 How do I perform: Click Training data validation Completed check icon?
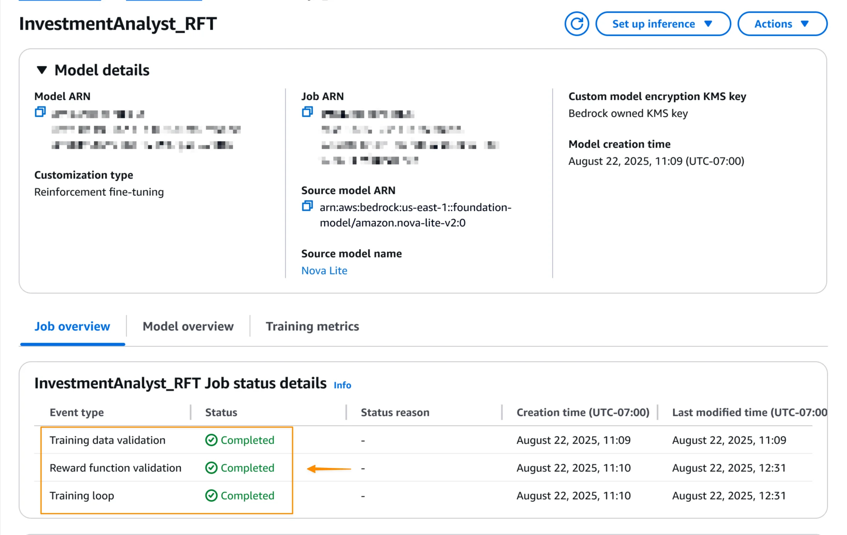[211, 440]
